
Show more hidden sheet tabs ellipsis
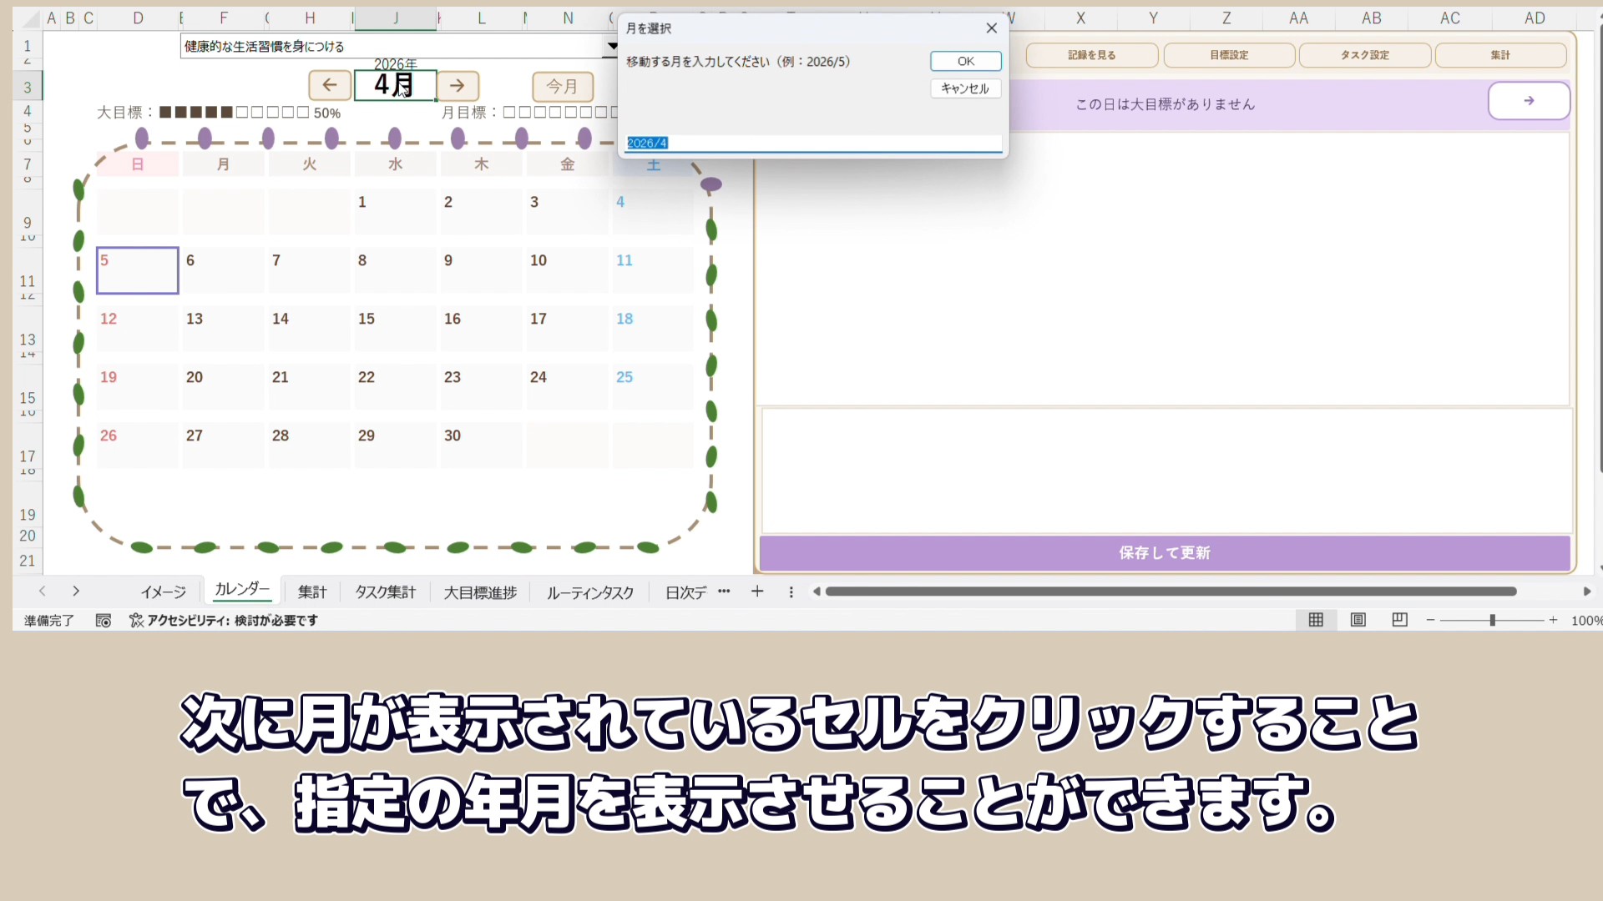tap(724, 591)
